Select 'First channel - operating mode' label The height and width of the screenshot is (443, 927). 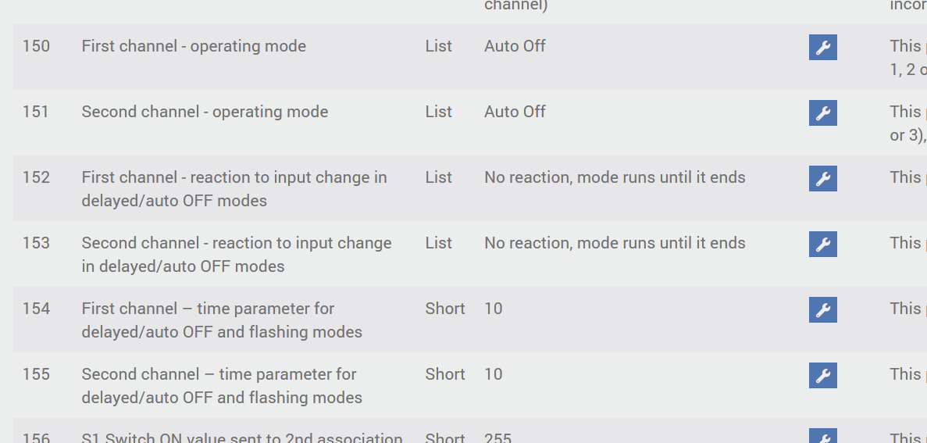(194, 46)
